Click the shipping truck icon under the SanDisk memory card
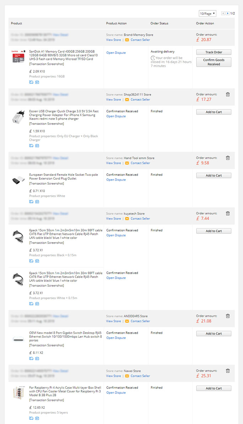This screenshot has height=424, width=243. 31,82
